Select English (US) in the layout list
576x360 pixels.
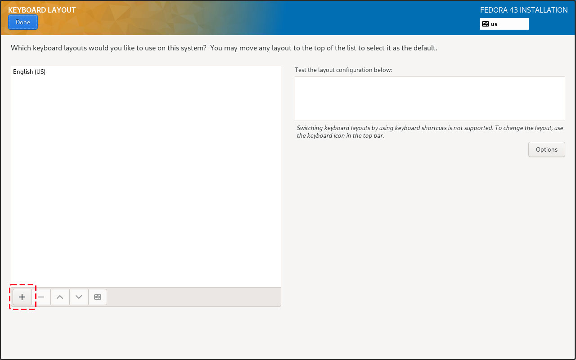[29, 72]
